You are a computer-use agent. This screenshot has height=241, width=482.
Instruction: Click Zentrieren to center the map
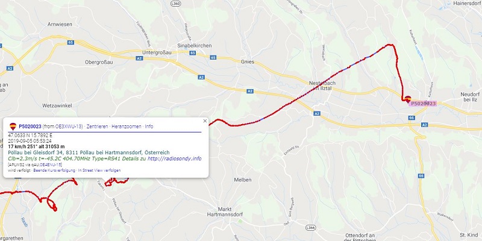coord(97,127)
